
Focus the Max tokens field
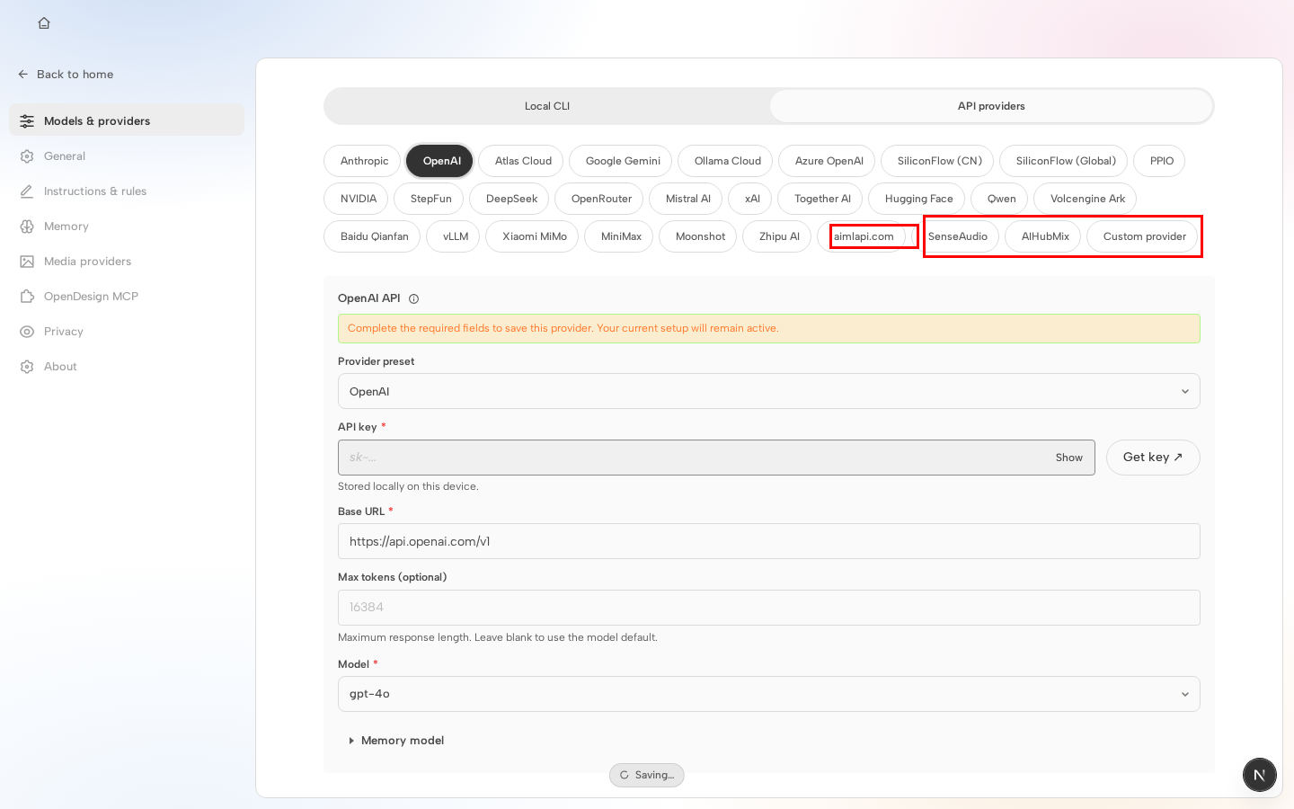pyautogui.click(x=769, y=608)
